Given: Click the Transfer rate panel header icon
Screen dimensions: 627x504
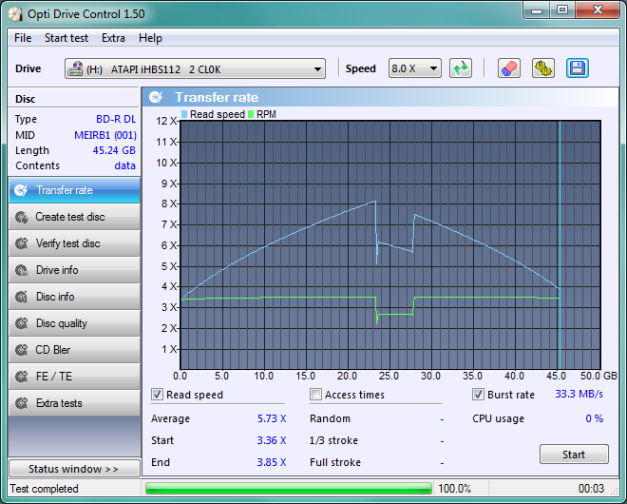Looking at the screenshot, I should [156, 97].
